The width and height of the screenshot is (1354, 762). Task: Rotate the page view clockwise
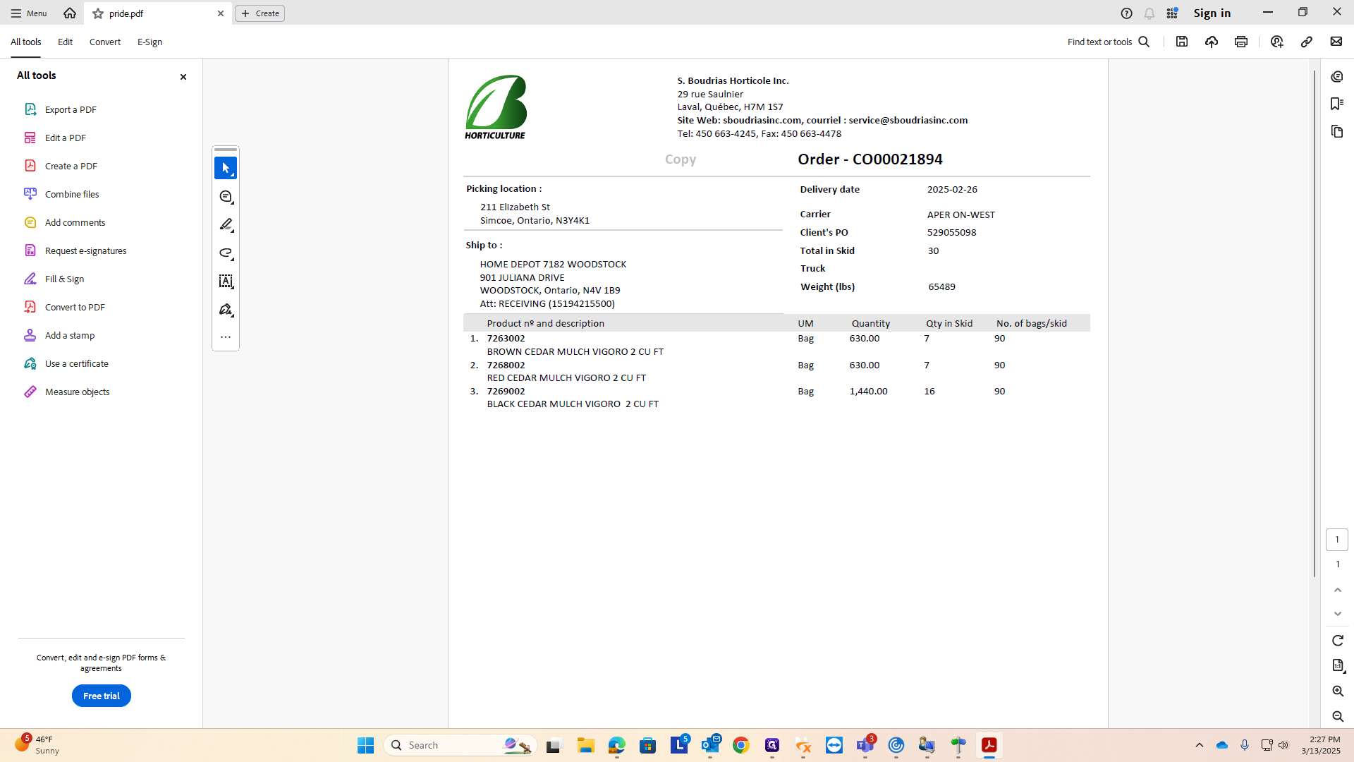click(1338, 641)
